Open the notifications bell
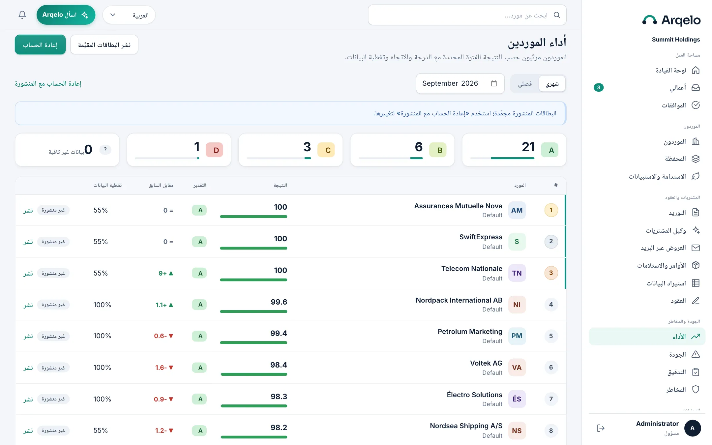Viewport: 712px width, 445px height. point(22,15)
